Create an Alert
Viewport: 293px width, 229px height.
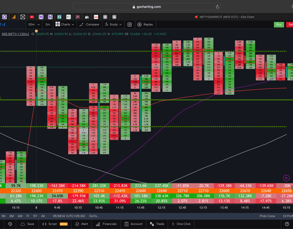pyautogui.click(x=82, y=224)
